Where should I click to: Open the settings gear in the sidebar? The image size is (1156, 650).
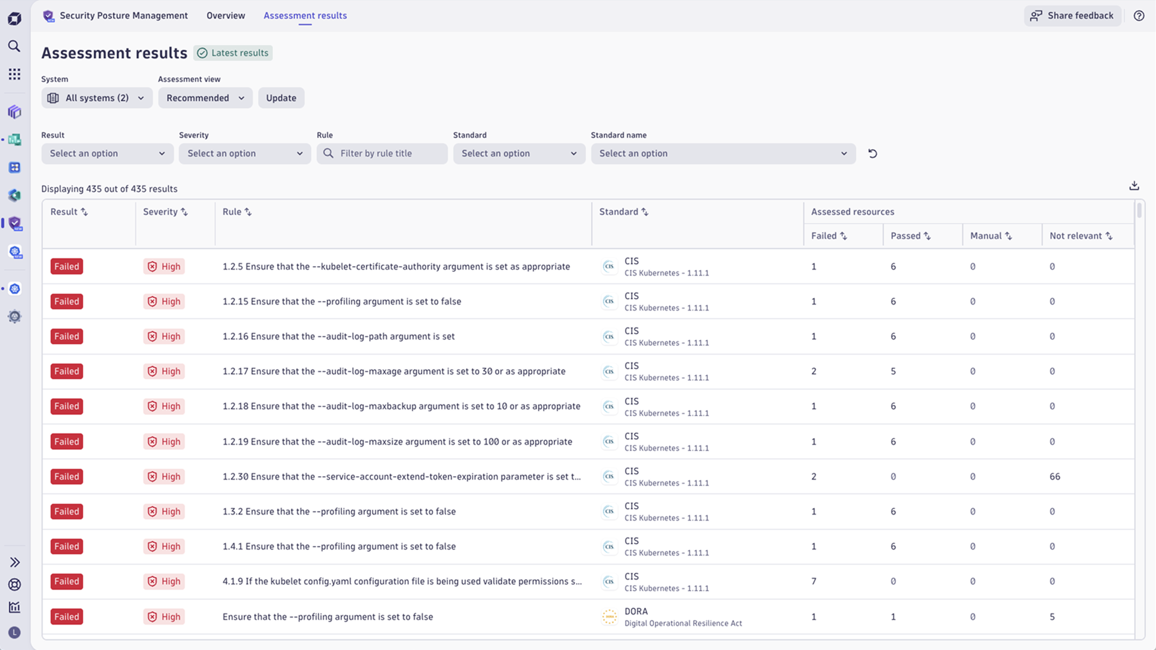[14, 316]
